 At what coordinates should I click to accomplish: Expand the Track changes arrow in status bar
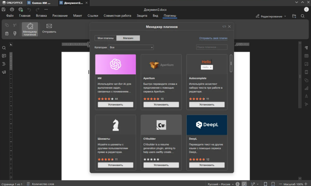tap(258, 184)
